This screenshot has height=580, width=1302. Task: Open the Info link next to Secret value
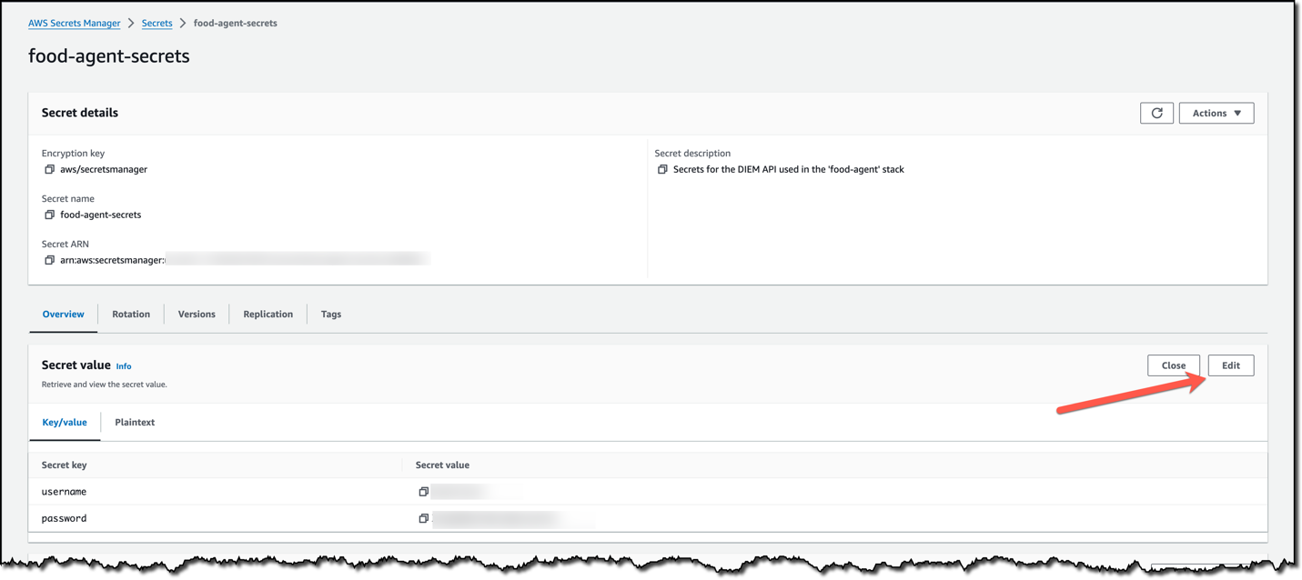point(124,365)
